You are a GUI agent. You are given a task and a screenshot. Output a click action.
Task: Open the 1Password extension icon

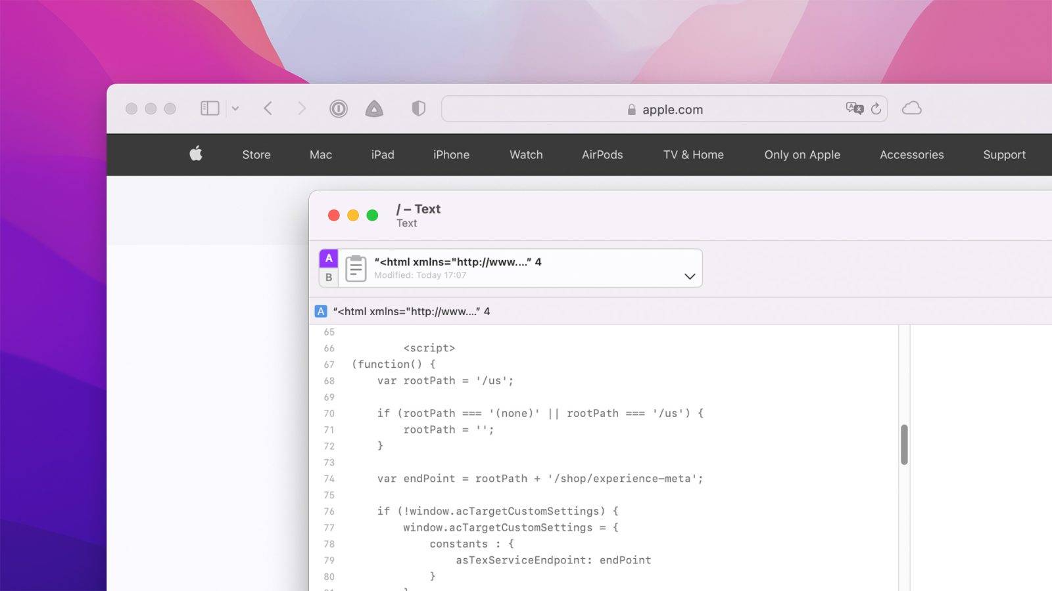[x=338, y=108]
